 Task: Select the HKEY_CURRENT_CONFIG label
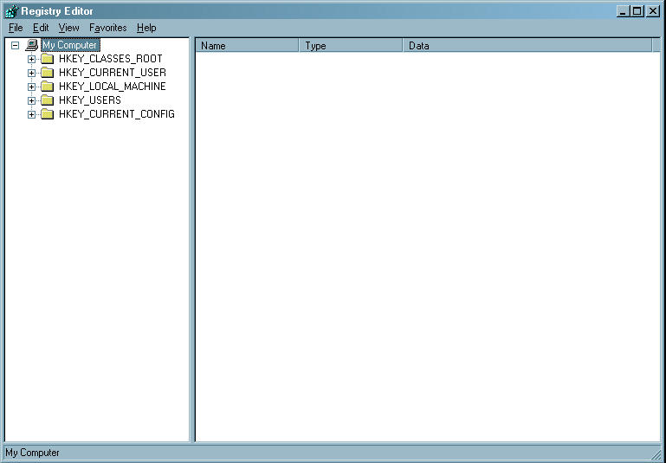(x=117, y=113)
